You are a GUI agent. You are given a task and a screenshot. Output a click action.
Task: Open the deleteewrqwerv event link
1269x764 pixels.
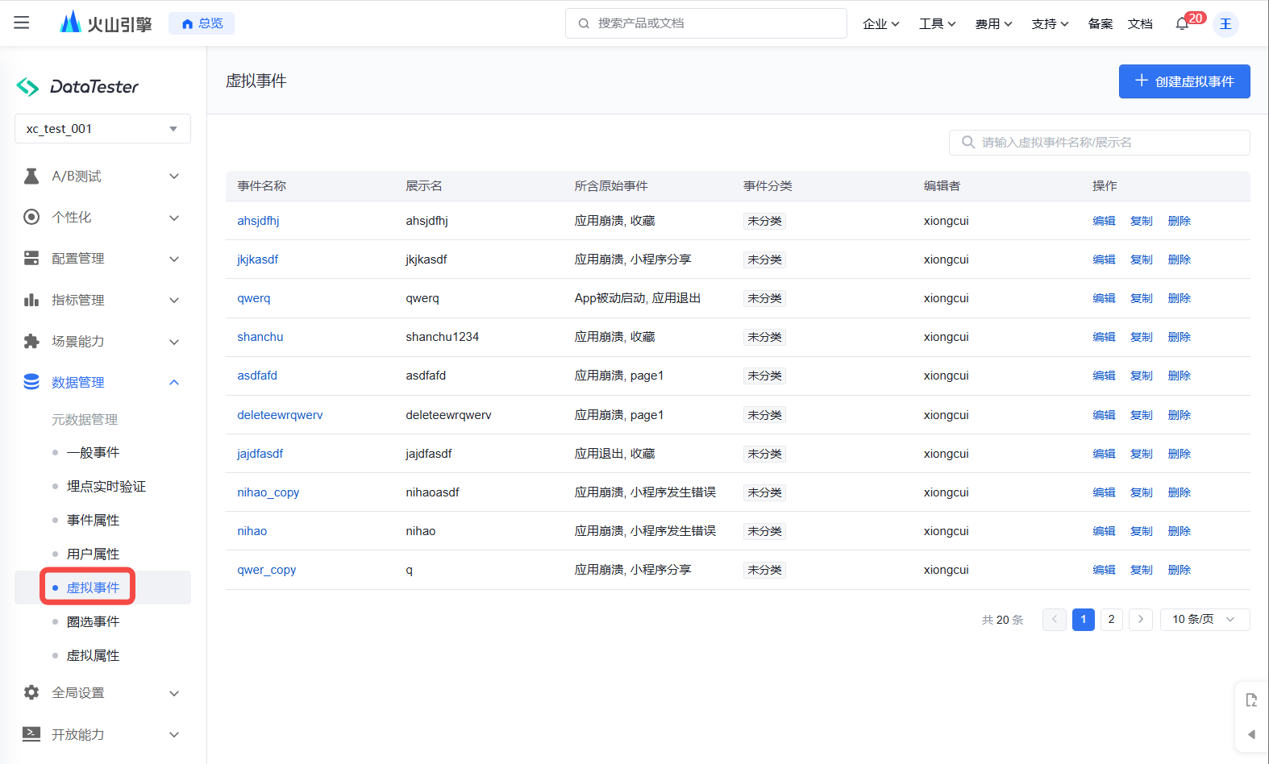[x=280, y=415]
